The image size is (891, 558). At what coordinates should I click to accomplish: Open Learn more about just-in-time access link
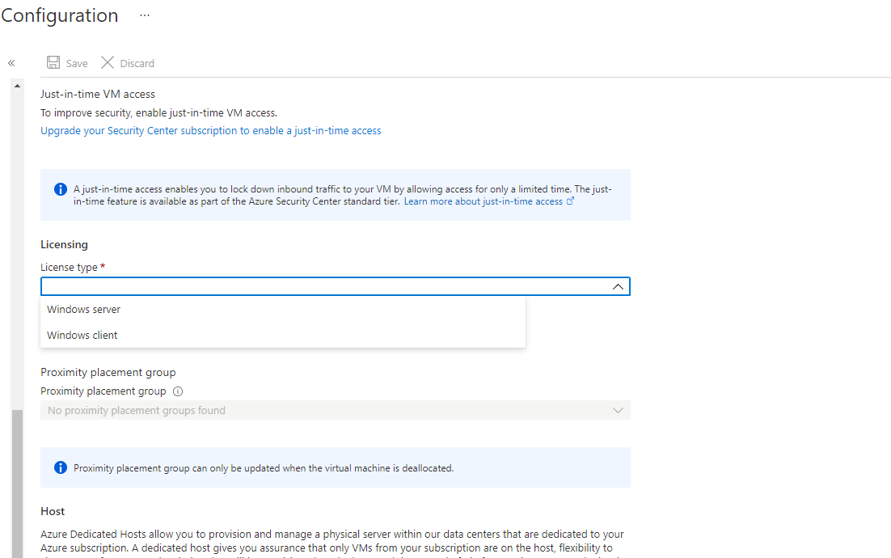[483, 201]
